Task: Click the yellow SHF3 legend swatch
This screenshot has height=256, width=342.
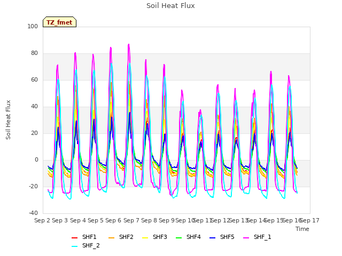Action: point(145,238)
